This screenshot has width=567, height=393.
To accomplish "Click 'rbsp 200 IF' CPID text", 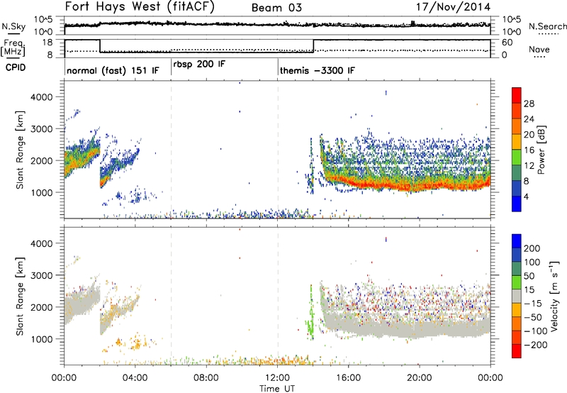I will tap(199, 64).
